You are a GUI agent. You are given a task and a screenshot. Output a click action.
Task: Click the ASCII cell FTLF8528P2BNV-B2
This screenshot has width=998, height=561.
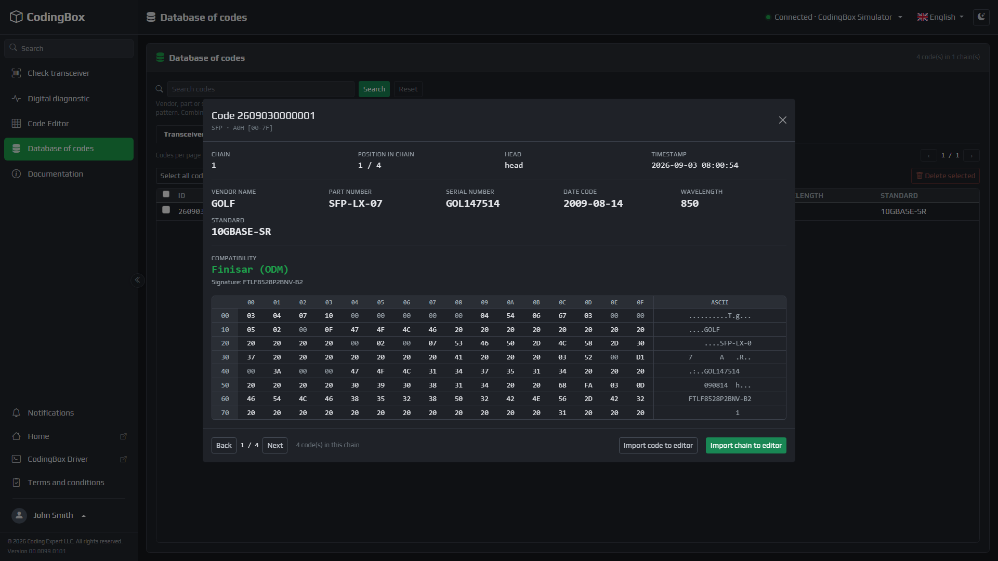click(x=720, y=399)
